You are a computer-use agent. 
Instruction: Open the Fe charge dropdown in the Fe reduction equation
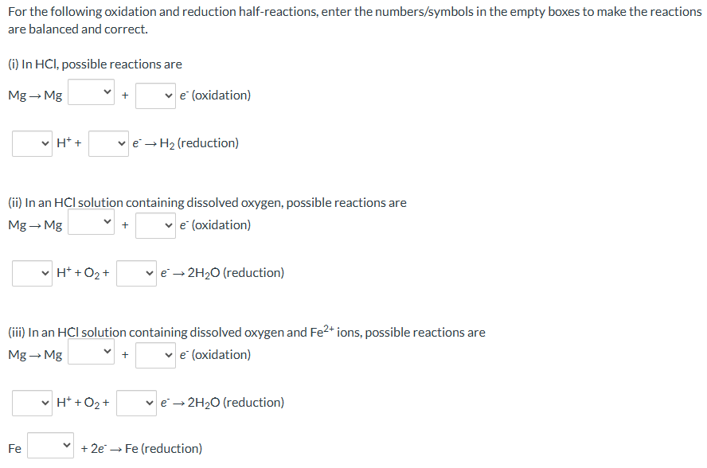click(x=49, y=445)
